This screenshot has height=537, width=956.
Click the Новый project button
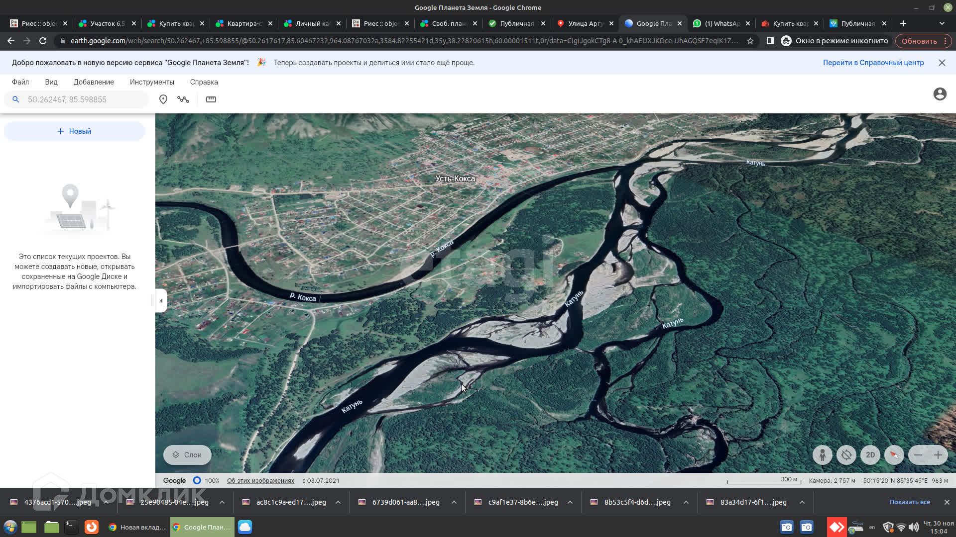[74, 131]
